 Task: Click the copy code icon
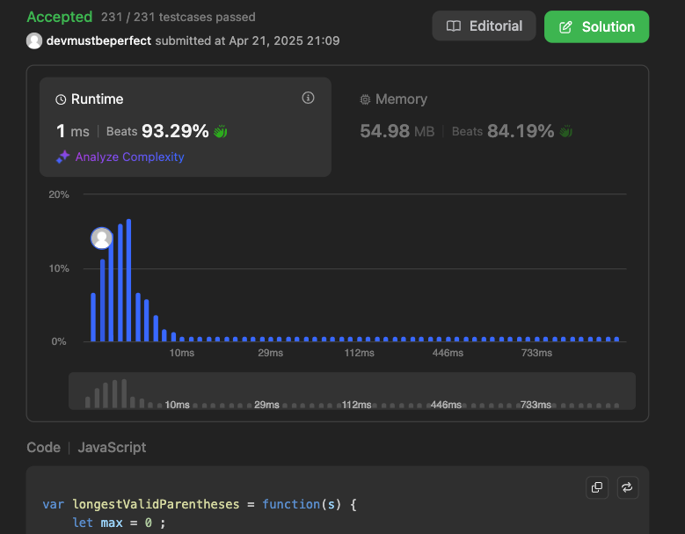tap(597, 487)
